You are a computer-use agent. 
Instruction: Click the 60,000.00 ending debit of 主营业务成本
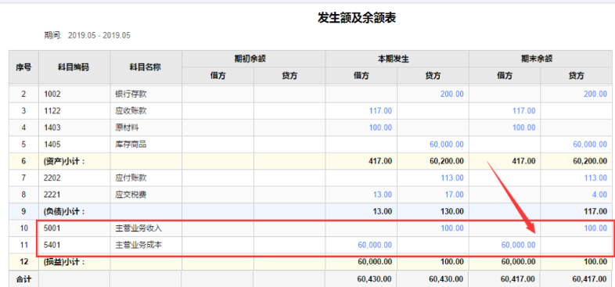[518, 245]
